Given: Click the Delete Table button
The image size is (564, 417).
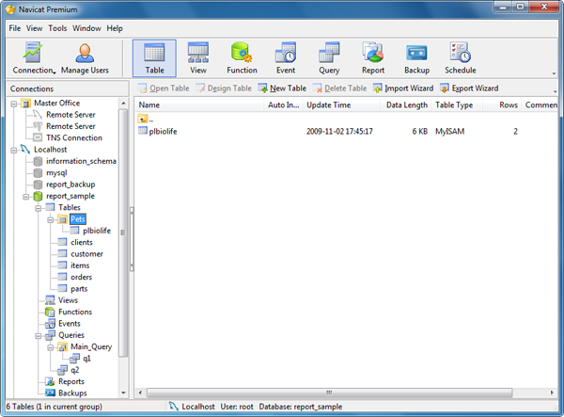Looking at the screenshot, I should [339, 88].
